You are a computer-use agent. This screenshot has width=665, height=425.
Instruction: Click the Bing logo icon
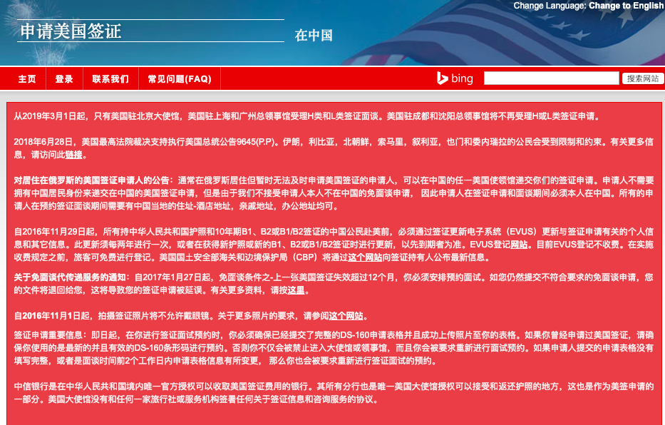click(x=455, y=78)
